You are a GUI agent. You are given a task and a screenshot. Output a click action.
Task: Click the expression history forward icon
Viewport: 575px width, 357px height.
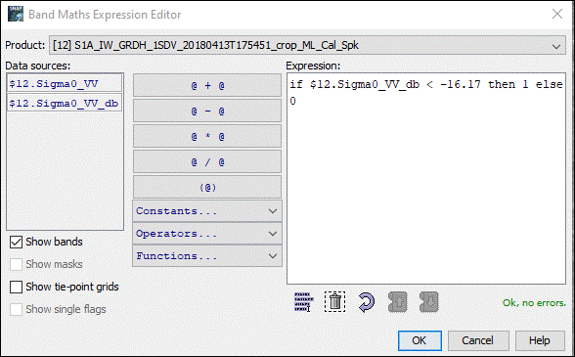point(429,302)
